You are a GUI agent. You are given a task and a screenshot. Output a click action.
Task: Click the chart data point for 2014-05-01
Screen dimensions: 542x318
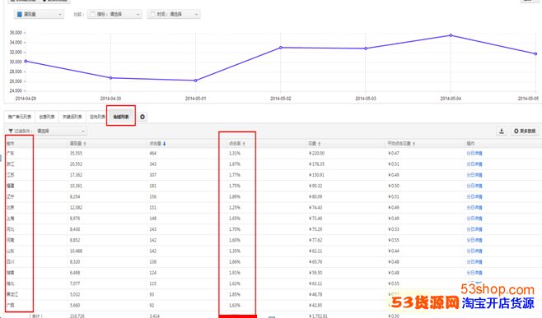196,81
